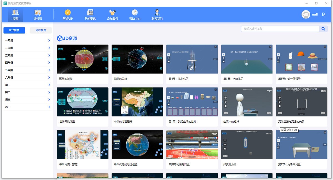Open the 中国的地理差异 thumbnail
Screen dimensions: 333x180
click(137, 102)
